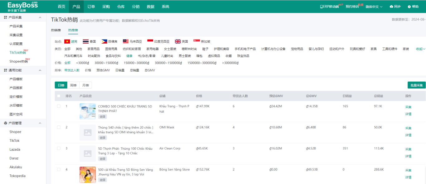The image size is (426, 184).
Task: Check the box for rank 1 product
Action: (59, 106)
